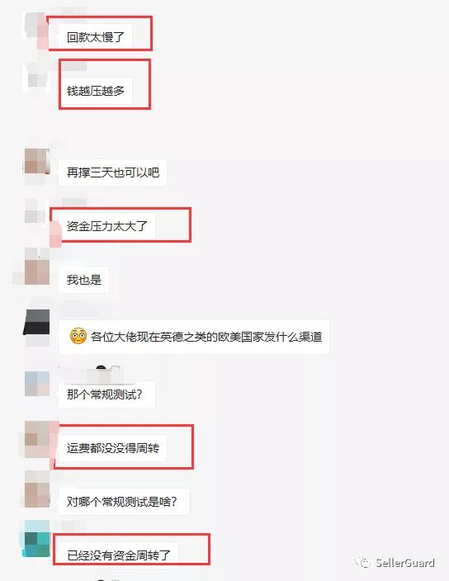
Task: Select the 钱越压越多 chat bubble
Action: point(95,91)
